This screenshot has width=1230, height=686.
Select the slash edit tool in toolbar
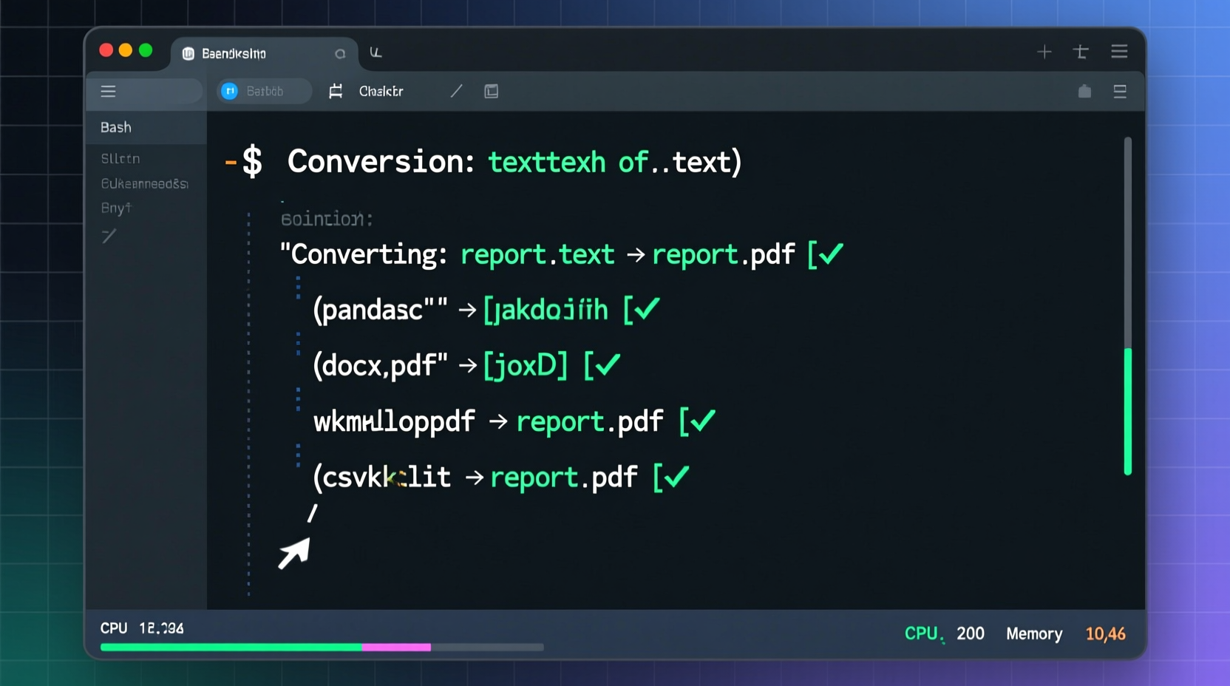coord(456,91)
